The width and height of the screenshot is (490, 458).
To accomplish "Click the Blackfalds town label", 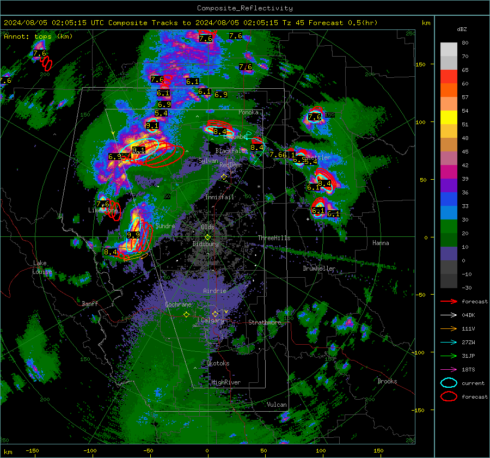I will [x=231, y=151].
